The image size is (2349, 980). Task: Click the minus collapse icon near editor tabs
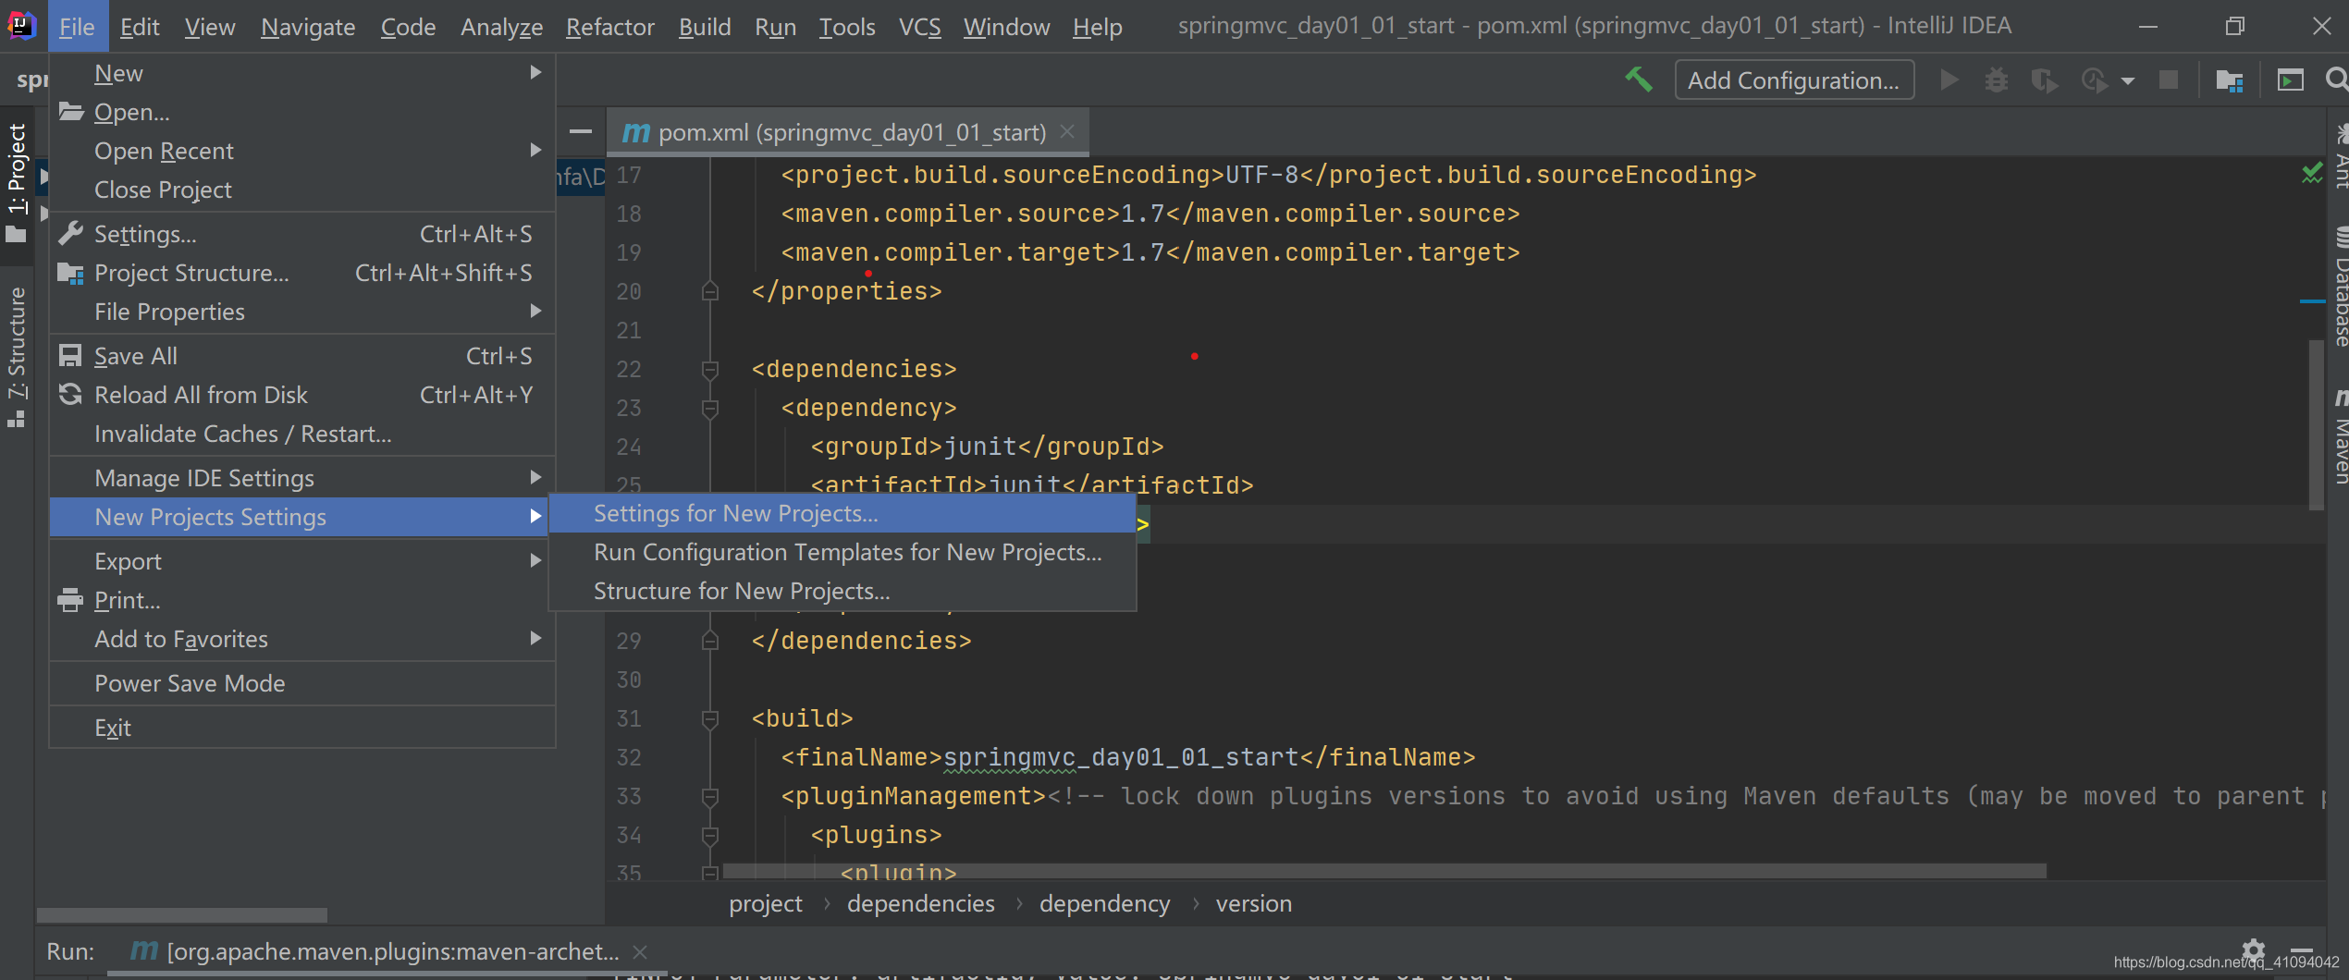click(x=581, y=132)
